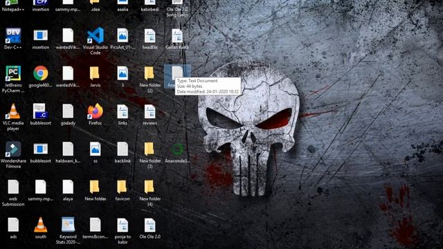
Task: Select the haldwani_k... text file
Action: point(68,152)
